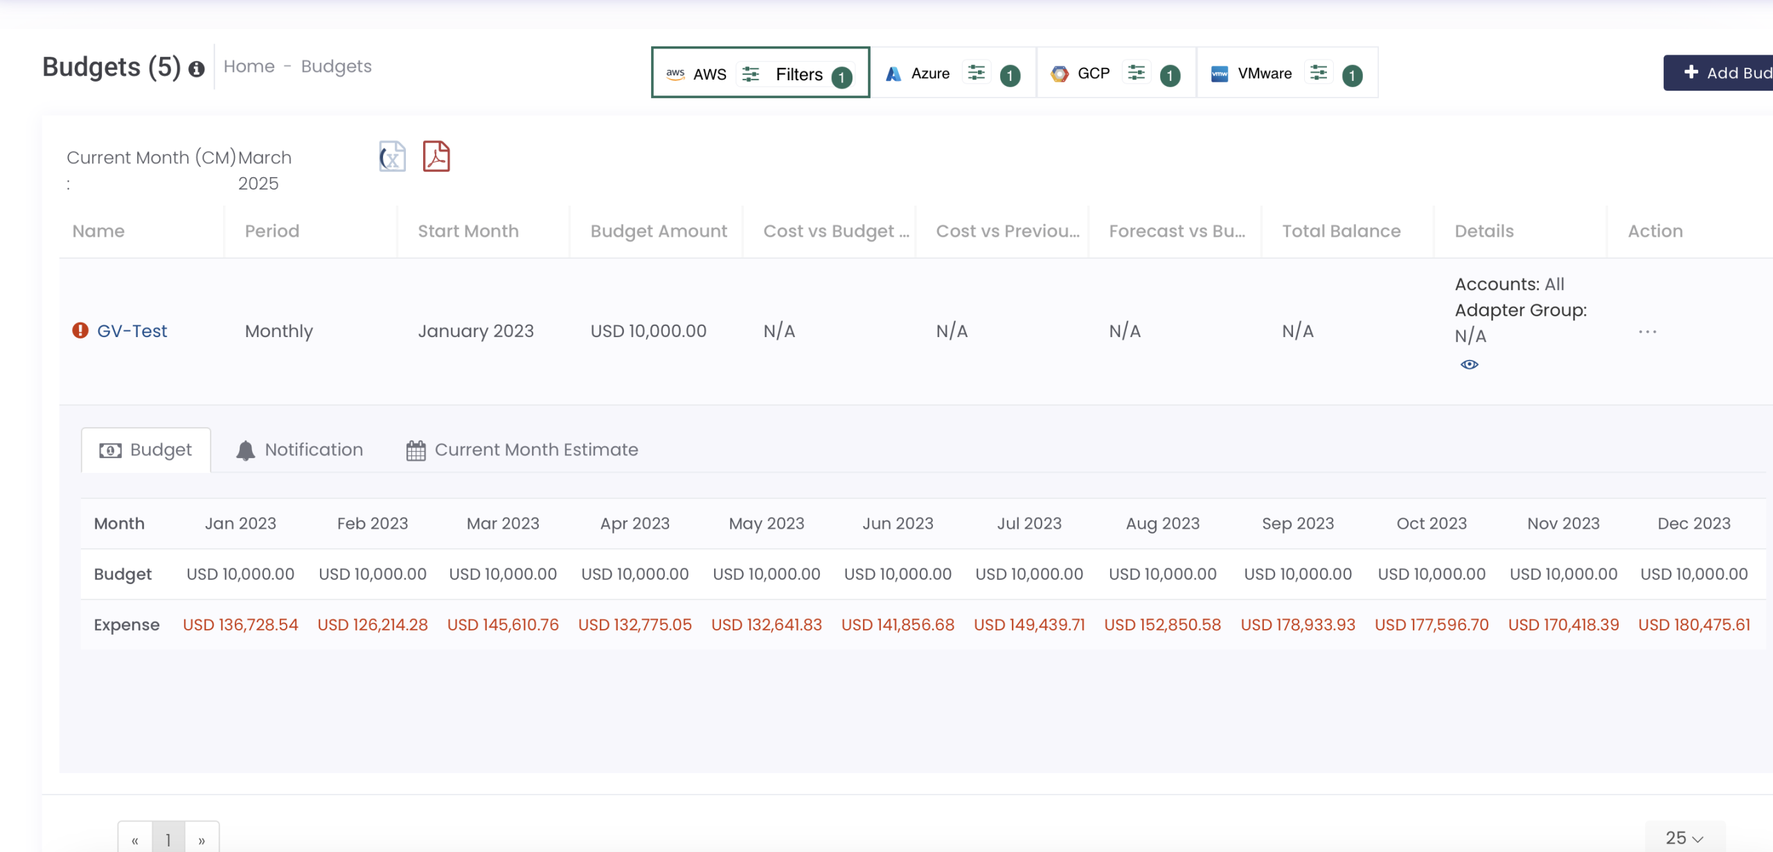Sort by Budget Amount column header
This screenshot has height=852, width=1773.
coord(659,231)
